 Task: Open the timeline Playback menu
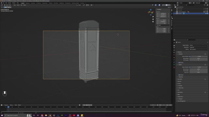click(6, 105)
